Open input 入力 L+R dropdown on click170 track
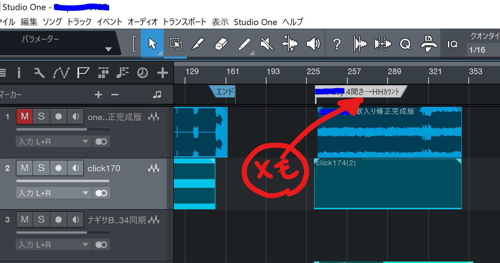This screenshot has height=263, width=500. point(54,193)
